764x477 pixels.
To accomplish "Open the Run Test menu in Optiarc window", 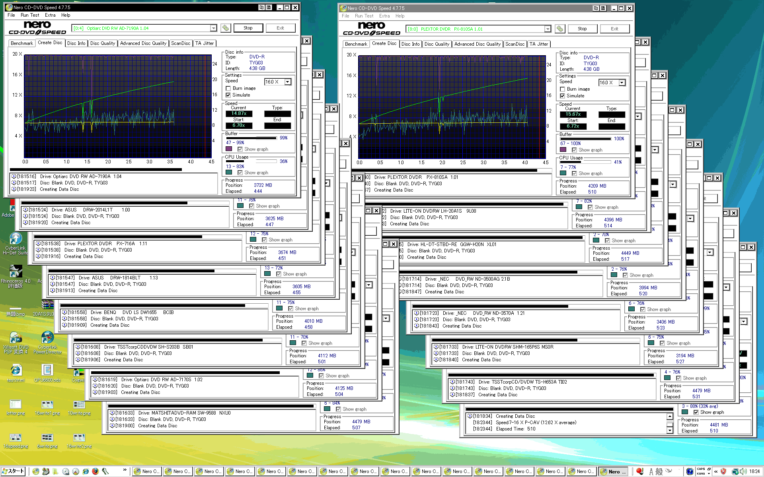I will [x=30, y=15].
